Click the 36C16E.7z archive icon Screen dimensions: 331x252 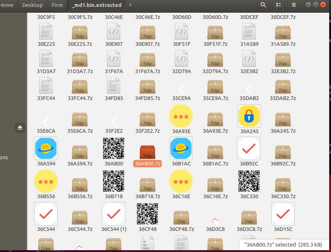(215, 185)
